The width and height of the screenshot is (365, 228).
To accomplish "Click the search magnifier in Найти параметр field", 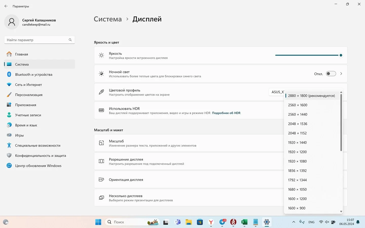I will click(x=70, y=40).
